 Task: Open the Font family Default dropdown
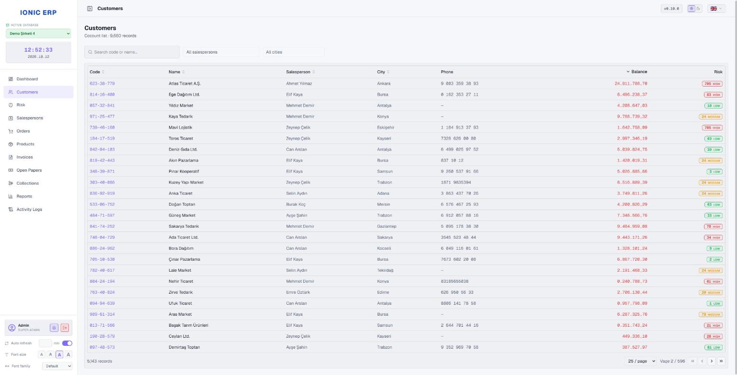(x=57, y=366)
